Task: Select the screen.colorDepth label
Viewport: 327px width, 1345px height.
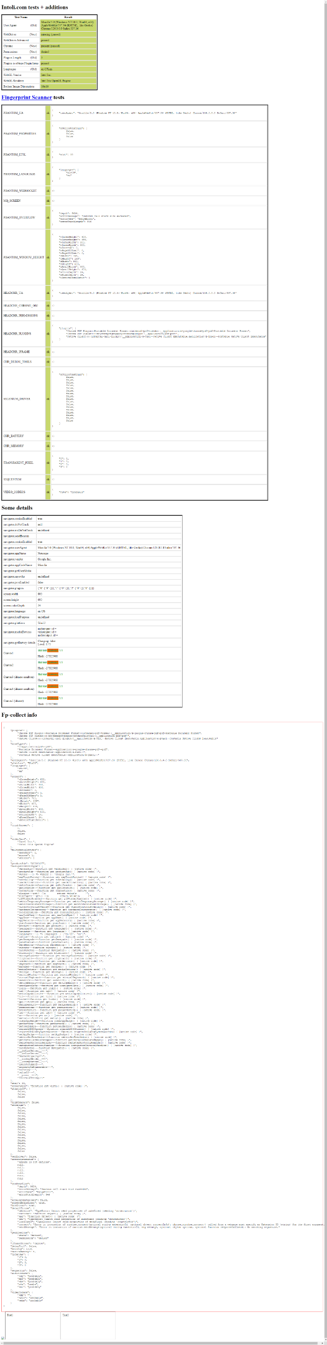Action: point(13,606)
